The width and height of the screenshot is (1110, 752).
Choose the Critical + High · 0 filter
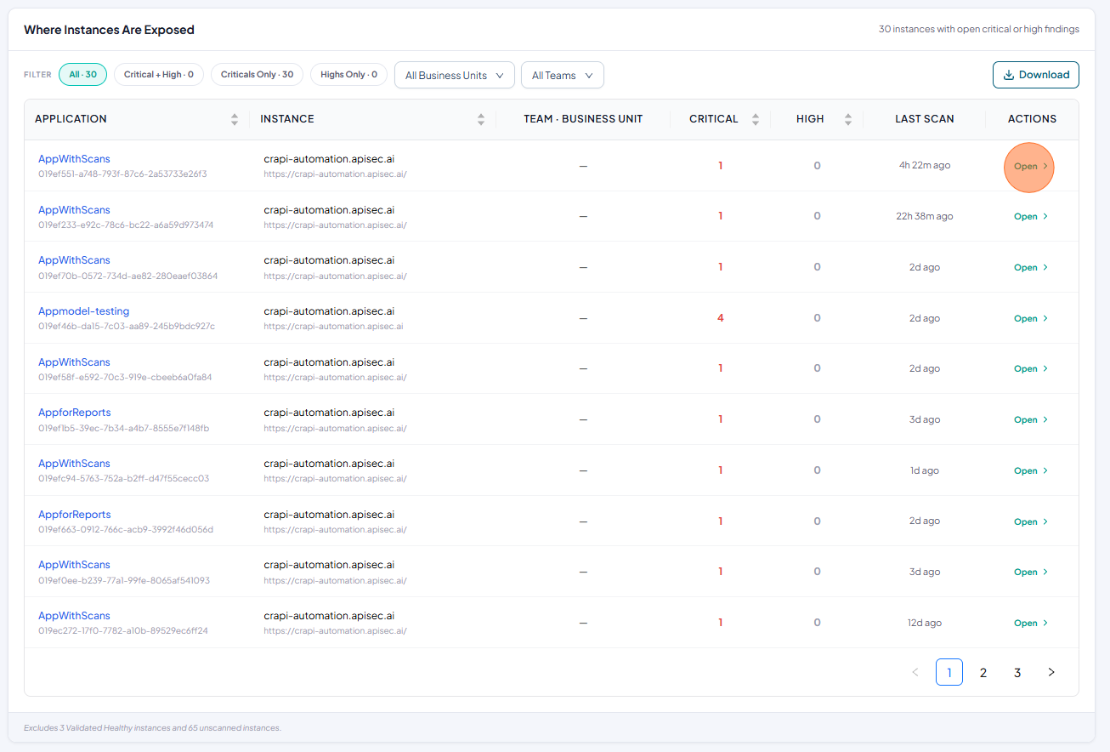coord(159,75)
